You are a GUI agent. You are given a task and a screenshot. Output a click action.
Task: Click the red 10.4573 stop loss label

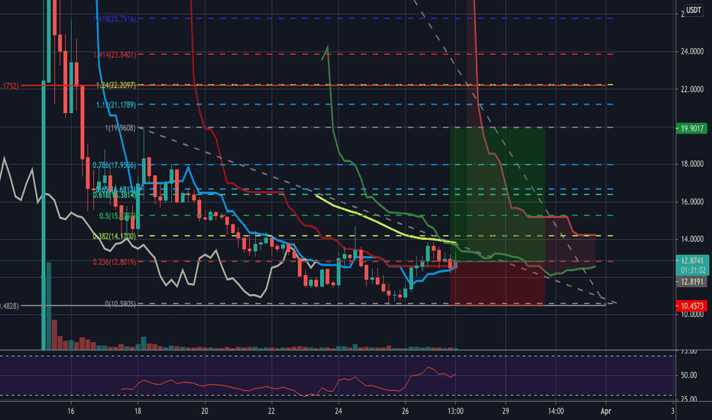coord(691,306)
